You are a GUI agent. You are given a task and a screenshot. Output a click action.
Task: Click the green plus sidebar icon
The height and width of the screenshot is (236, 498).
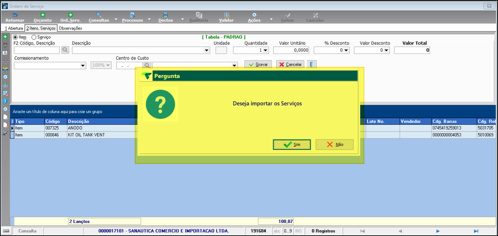click(x=5, y=37)
